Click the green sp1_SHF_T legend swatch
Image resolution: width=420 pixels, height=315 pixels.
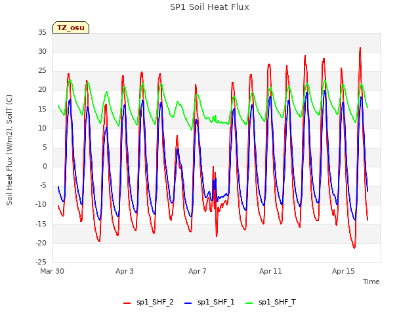249,303
